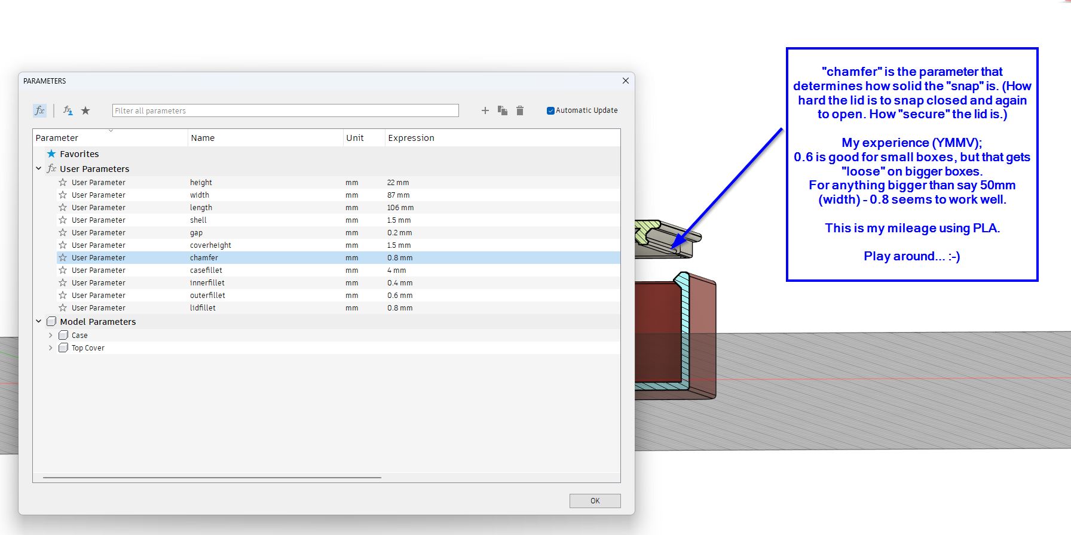Viewport: 1071px width, 535px height.
Task: Expand the Case model parameters
Action: click(x=51, y=335)
